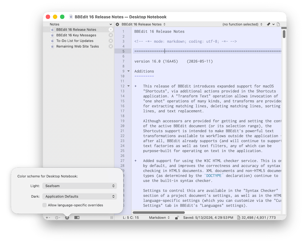Open the Light color scheme dropdown
The width and height of the screenshot is (304, 243).
pos(80,186)
